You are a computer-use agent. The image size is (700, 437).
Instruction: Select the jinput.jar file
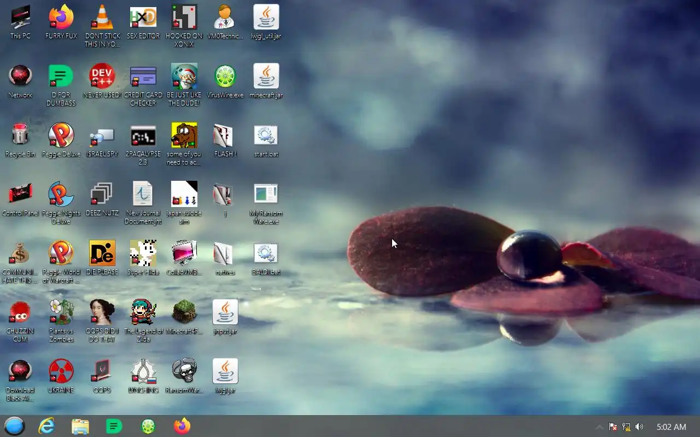coord(225,317)
